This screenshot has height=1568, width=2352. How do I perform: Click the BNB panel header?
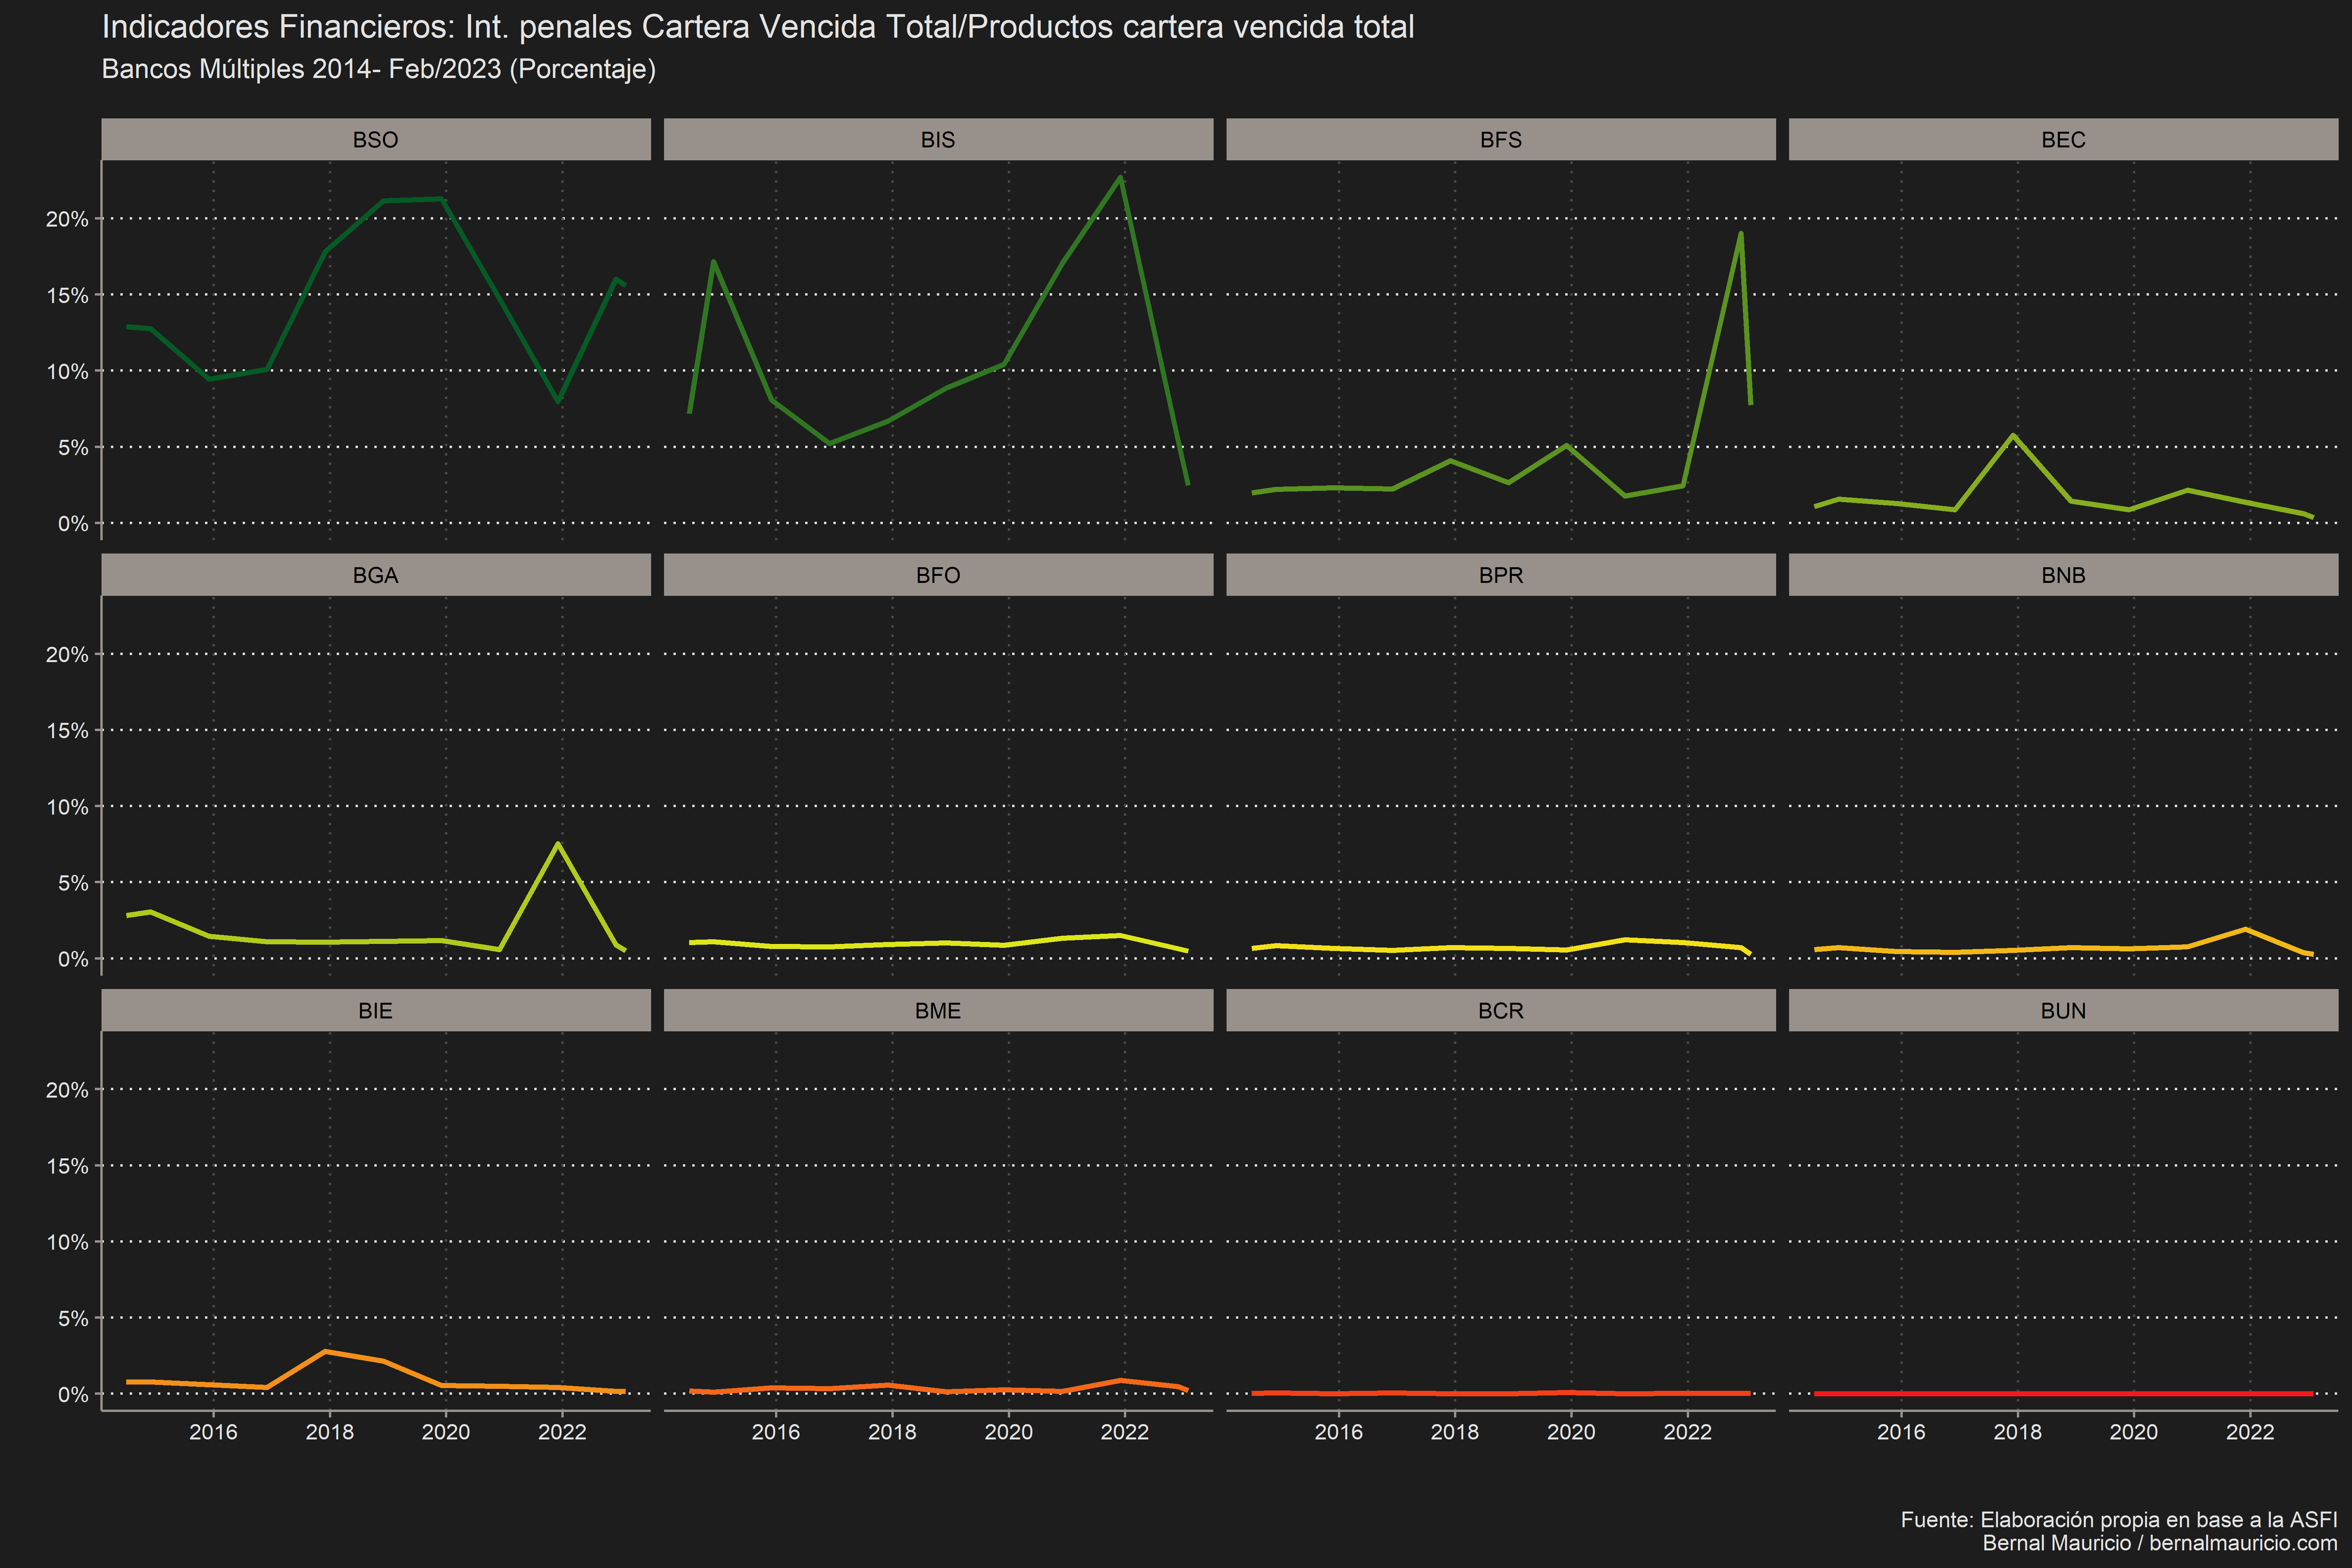(2063, 575)
